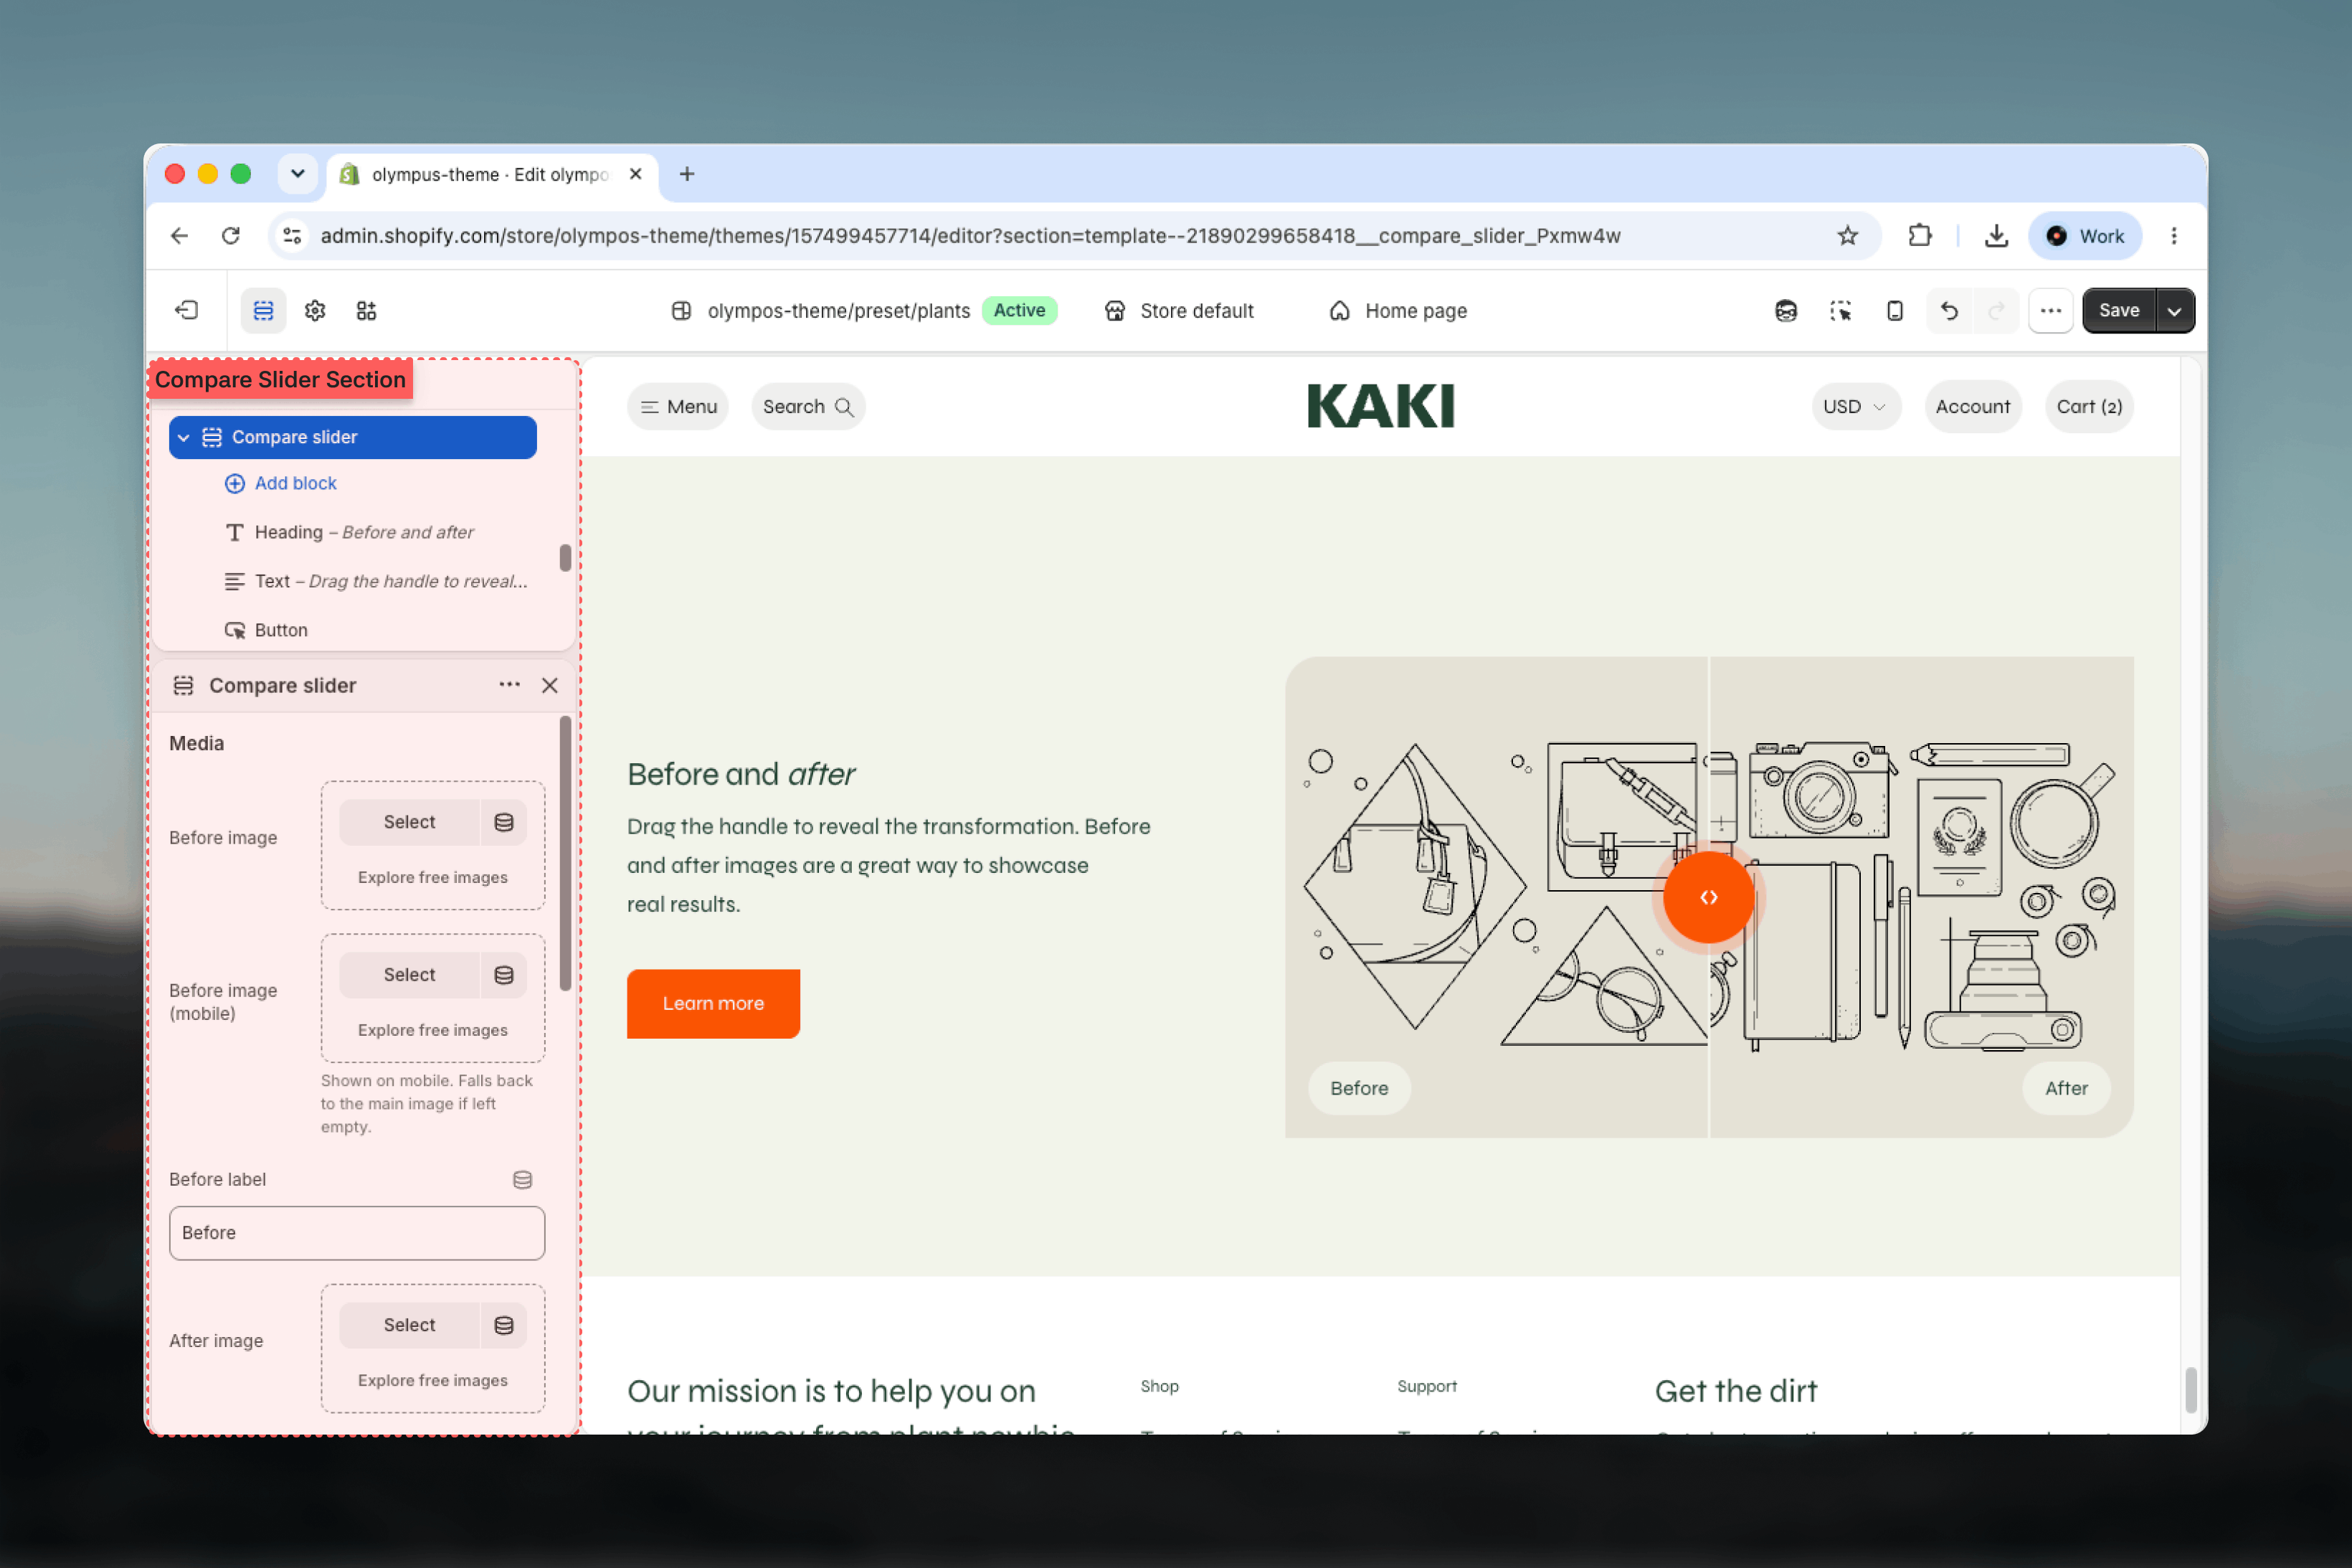Click the Before label text field

(357, 1233)
